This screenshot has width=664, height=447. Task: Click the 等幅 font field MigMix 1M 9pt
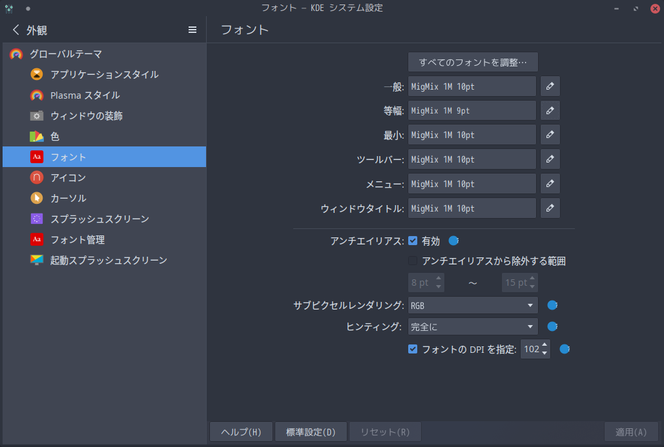(472, 110)
